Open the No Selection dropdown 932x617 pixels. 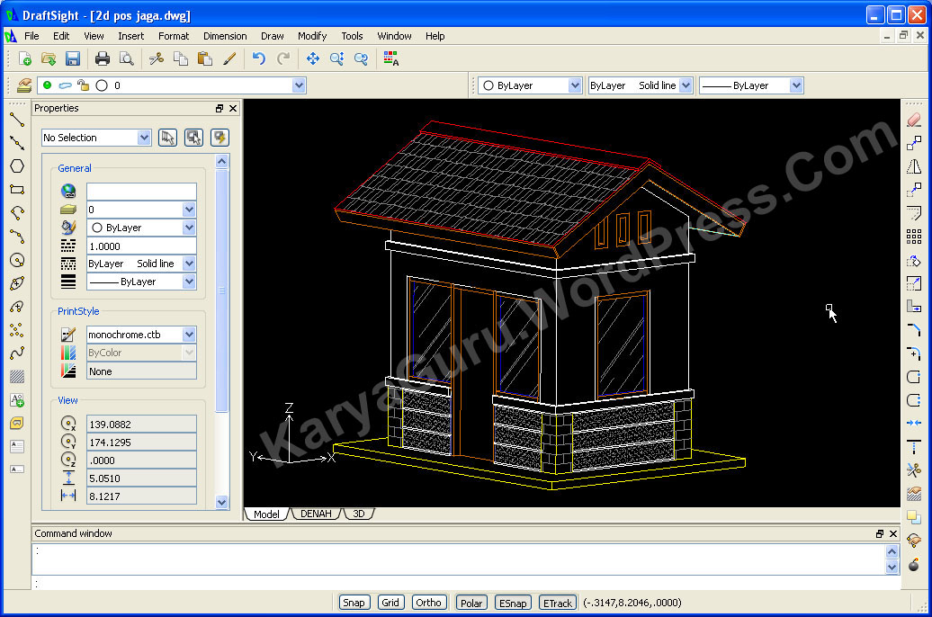(x=144, y=138)
